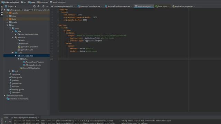This screenshot has width=221, height=124.
Task: Collapse the java folder
Action: tap(13, 31)
